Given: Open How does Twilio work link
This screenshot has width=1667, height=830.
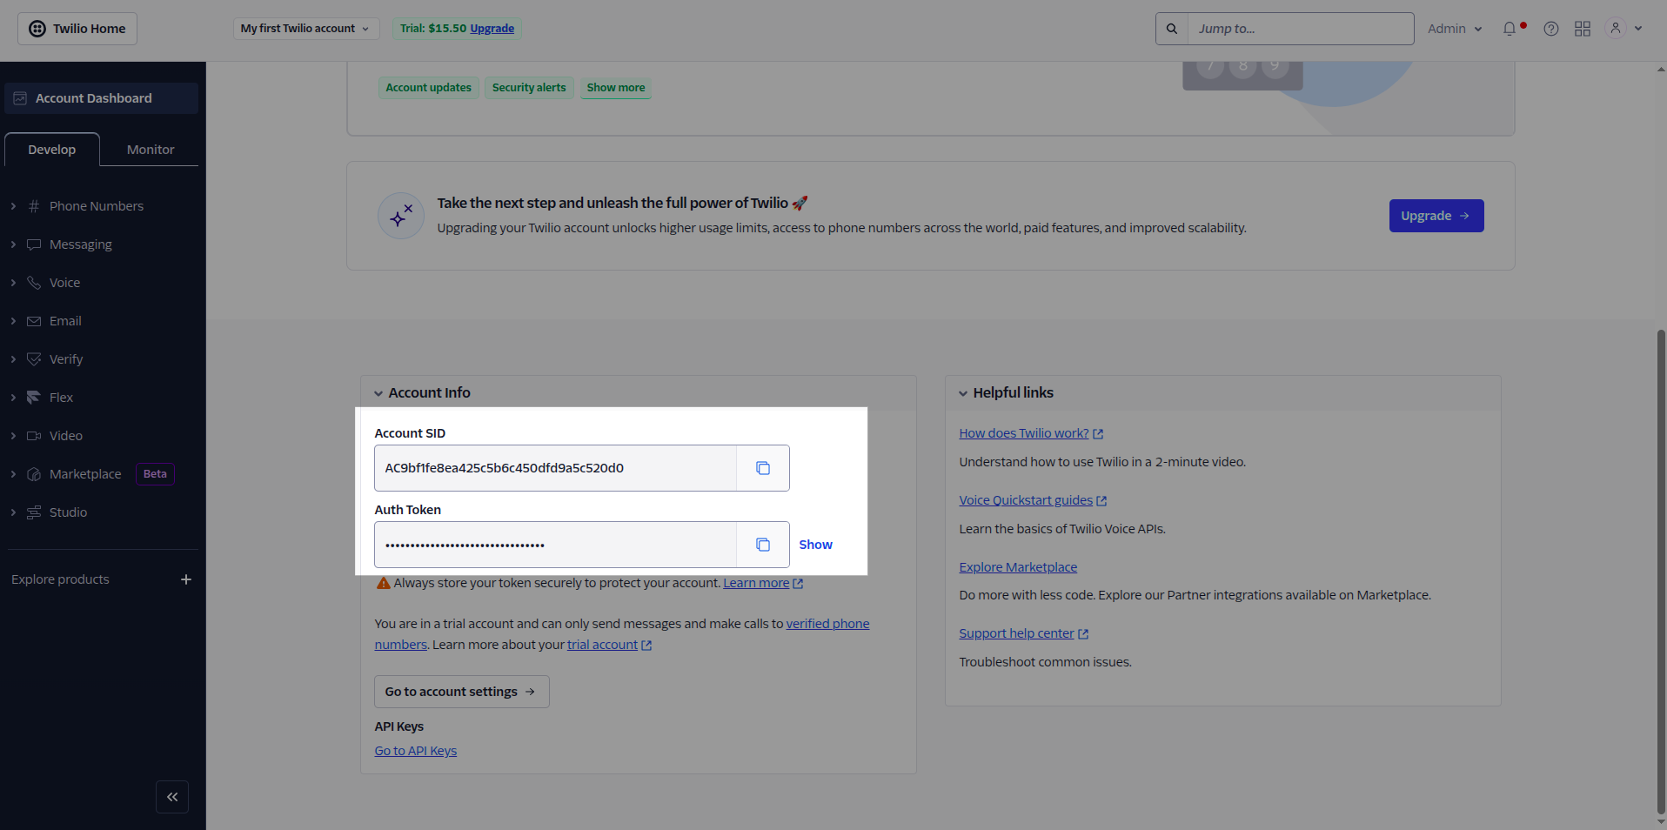Looking at the screenshot, I should click(x=1030, y=433).
